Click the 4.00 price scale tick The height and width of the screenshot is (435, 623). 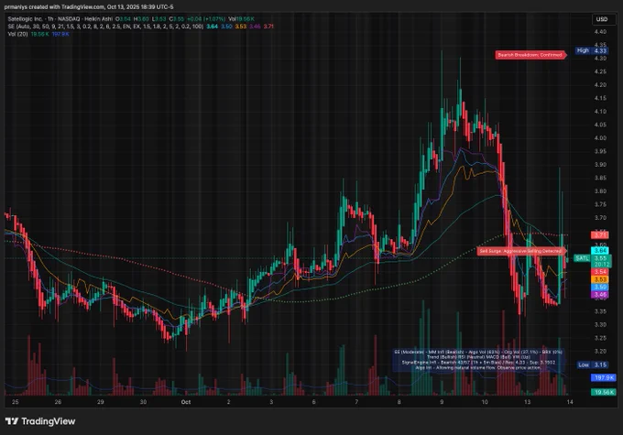[600, 138]
